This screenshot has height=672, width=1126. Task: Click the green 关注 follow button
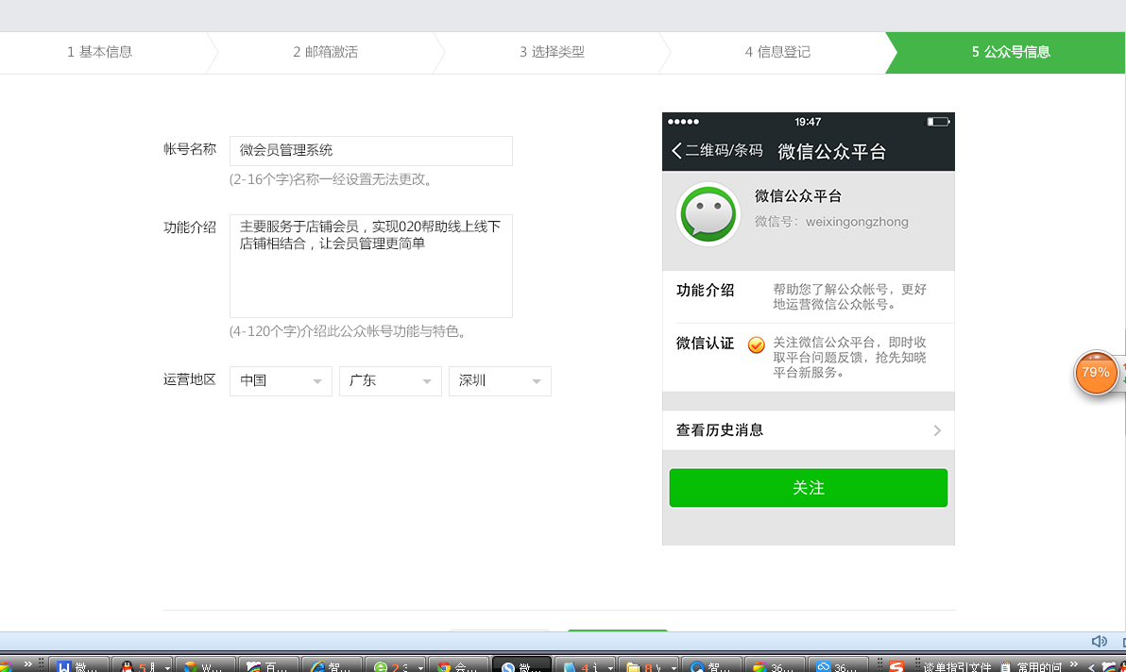tap(809, 488)
